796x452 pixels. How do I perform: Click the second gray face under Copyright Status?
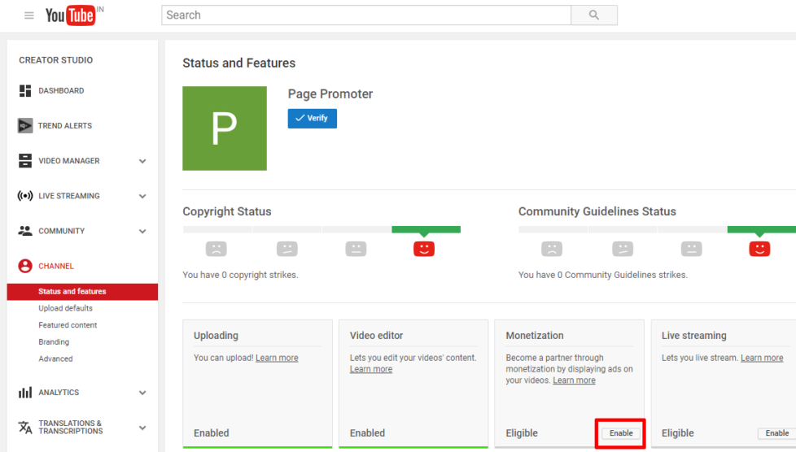coord(286,249)
